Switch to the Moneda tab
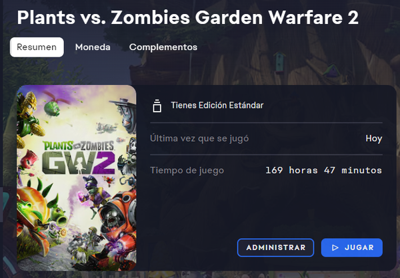The image size is (400, 278). pos(93,47)
